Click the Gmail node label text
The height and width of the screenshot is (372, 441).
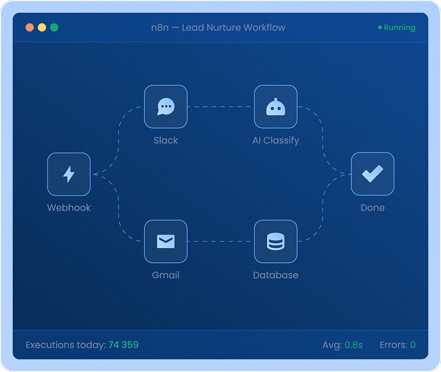pyautogui.click(x=166, y=275)
